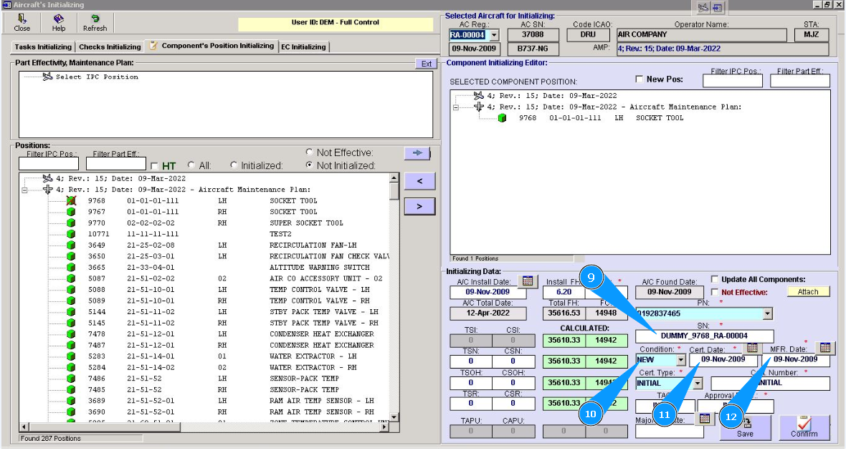Click the blue right-arrow button above positions list

(417, 152)
